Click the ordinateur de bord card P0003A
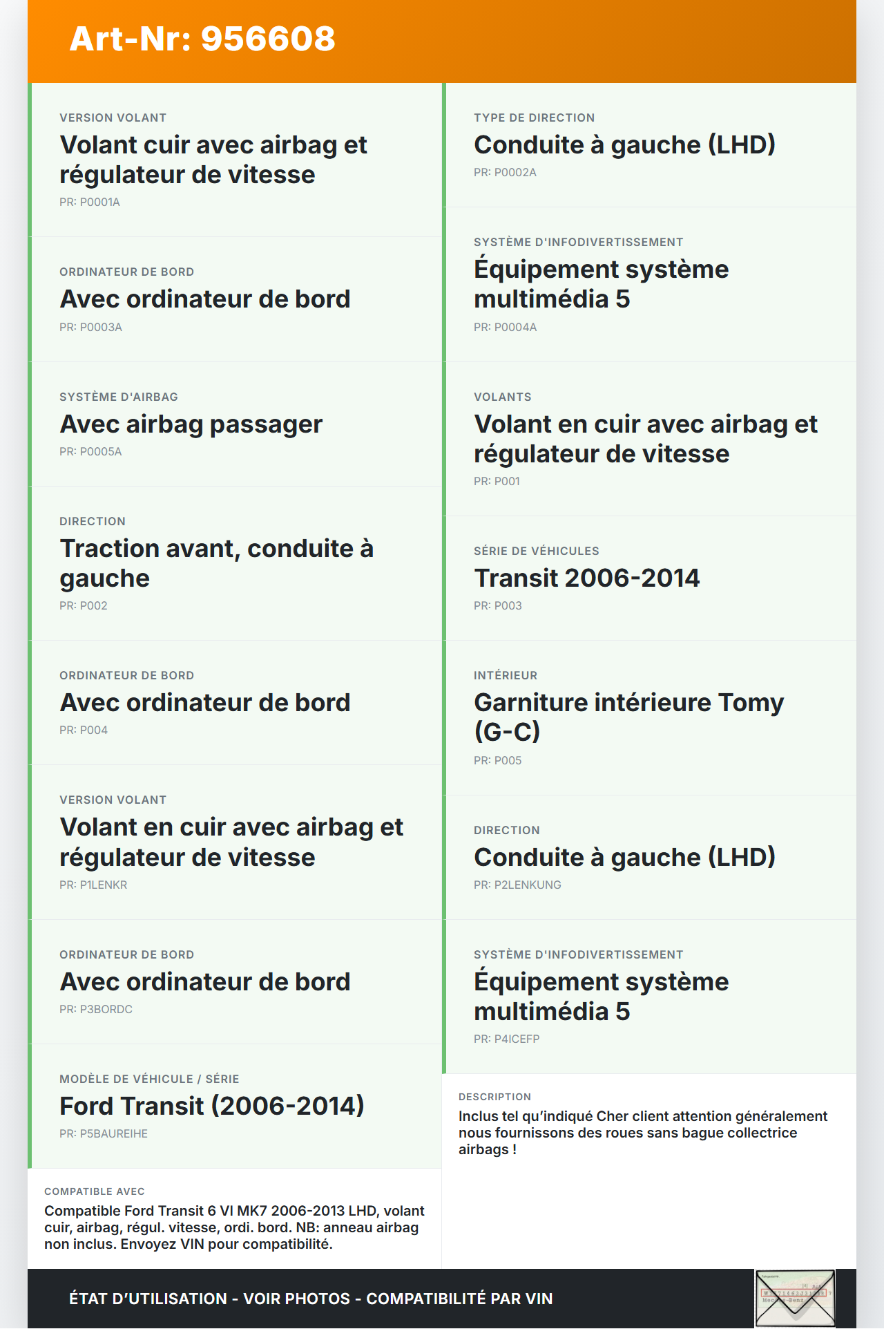This screenshot has width=884, height=1329. tap(235, 299)
